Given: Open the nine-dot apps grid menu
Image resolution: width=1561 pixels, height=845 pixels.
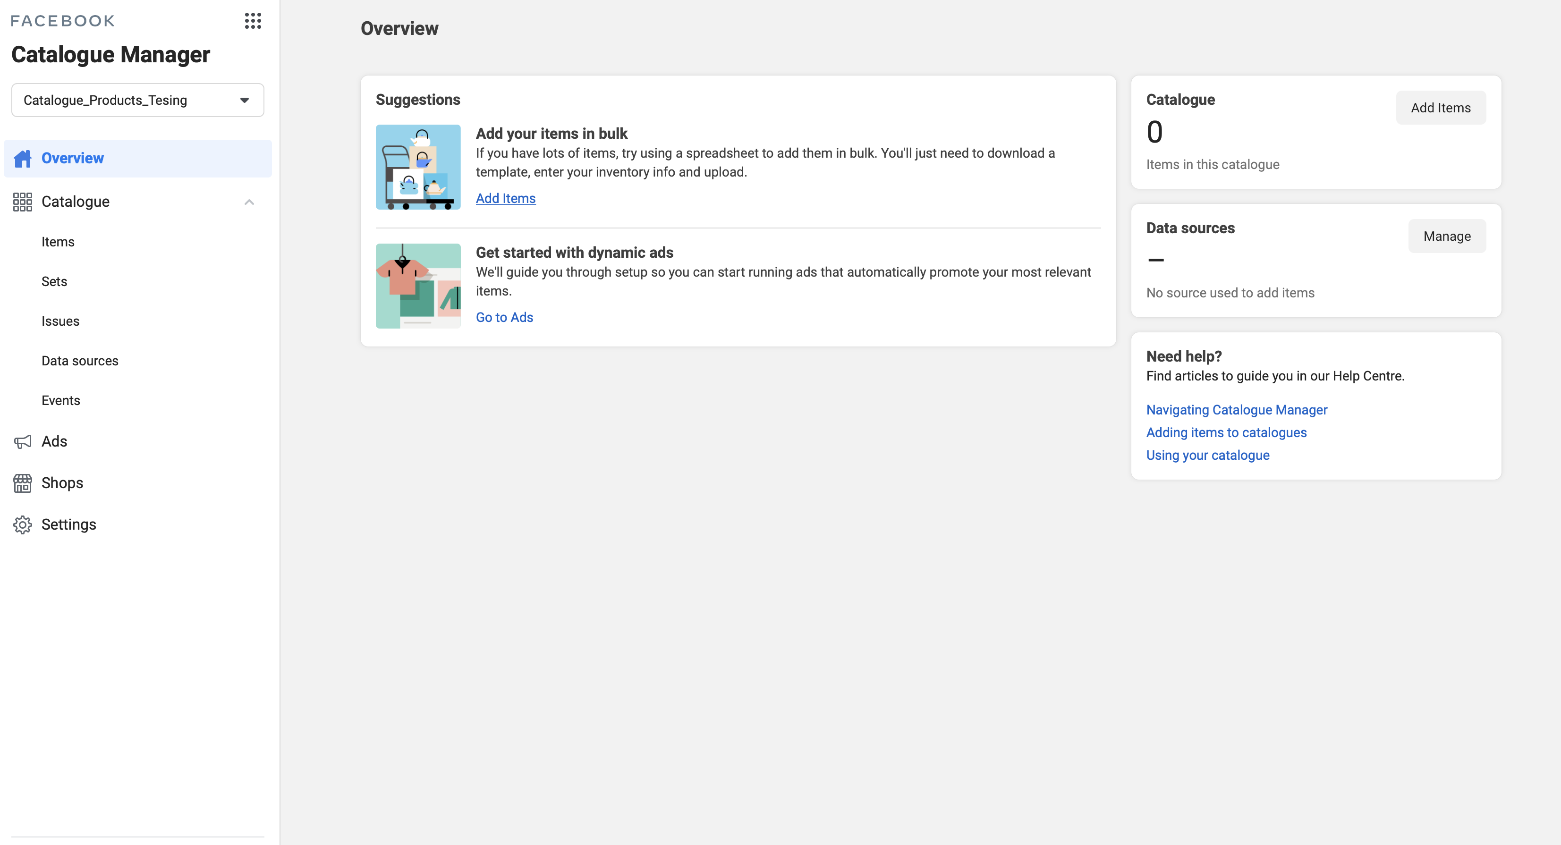Looking at the screenshot, I should click(253, 21).
